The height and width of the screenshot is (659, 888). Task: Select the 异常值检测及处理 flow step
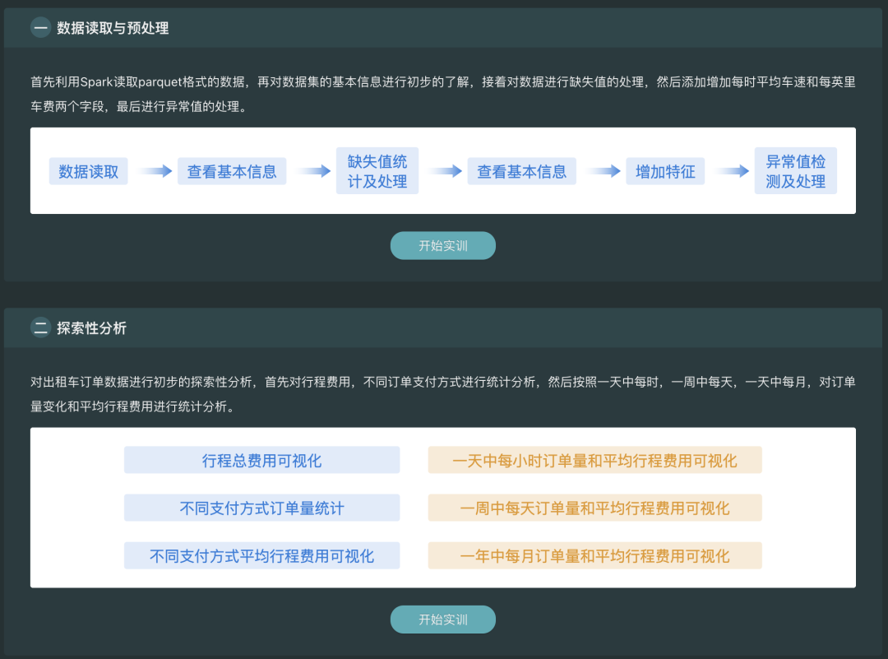pyautogui.click(x=795, y=171)
